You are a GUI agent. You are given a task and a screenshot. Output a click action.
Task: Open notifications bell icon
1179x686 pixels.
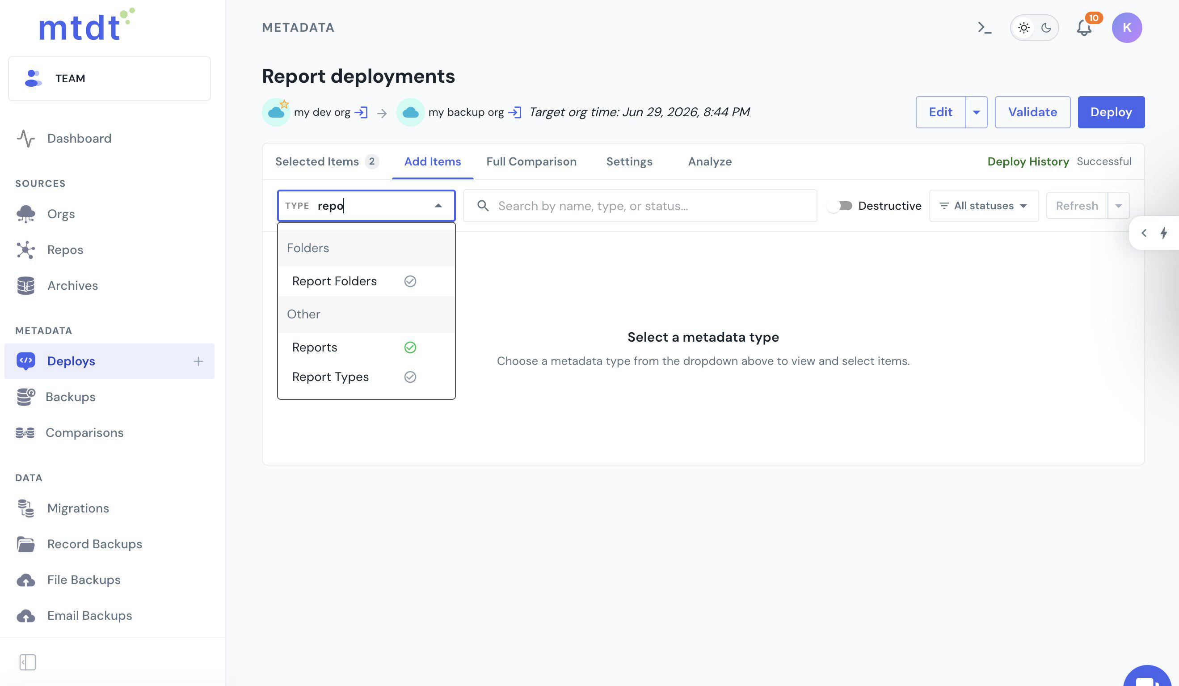point(1084,28)
